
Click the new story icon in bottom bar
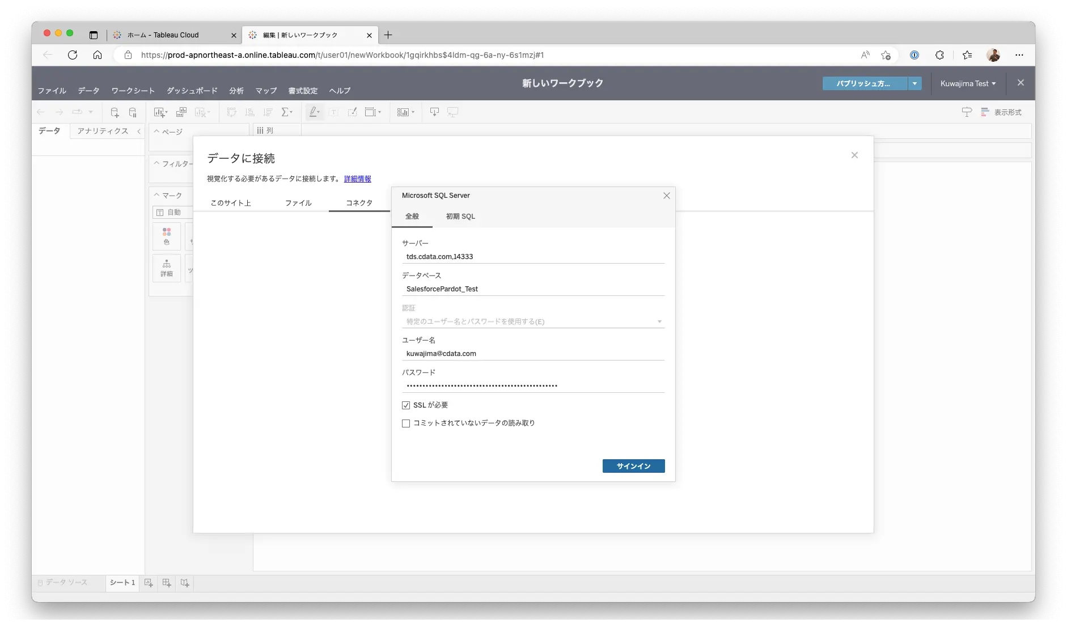[185, 583]
